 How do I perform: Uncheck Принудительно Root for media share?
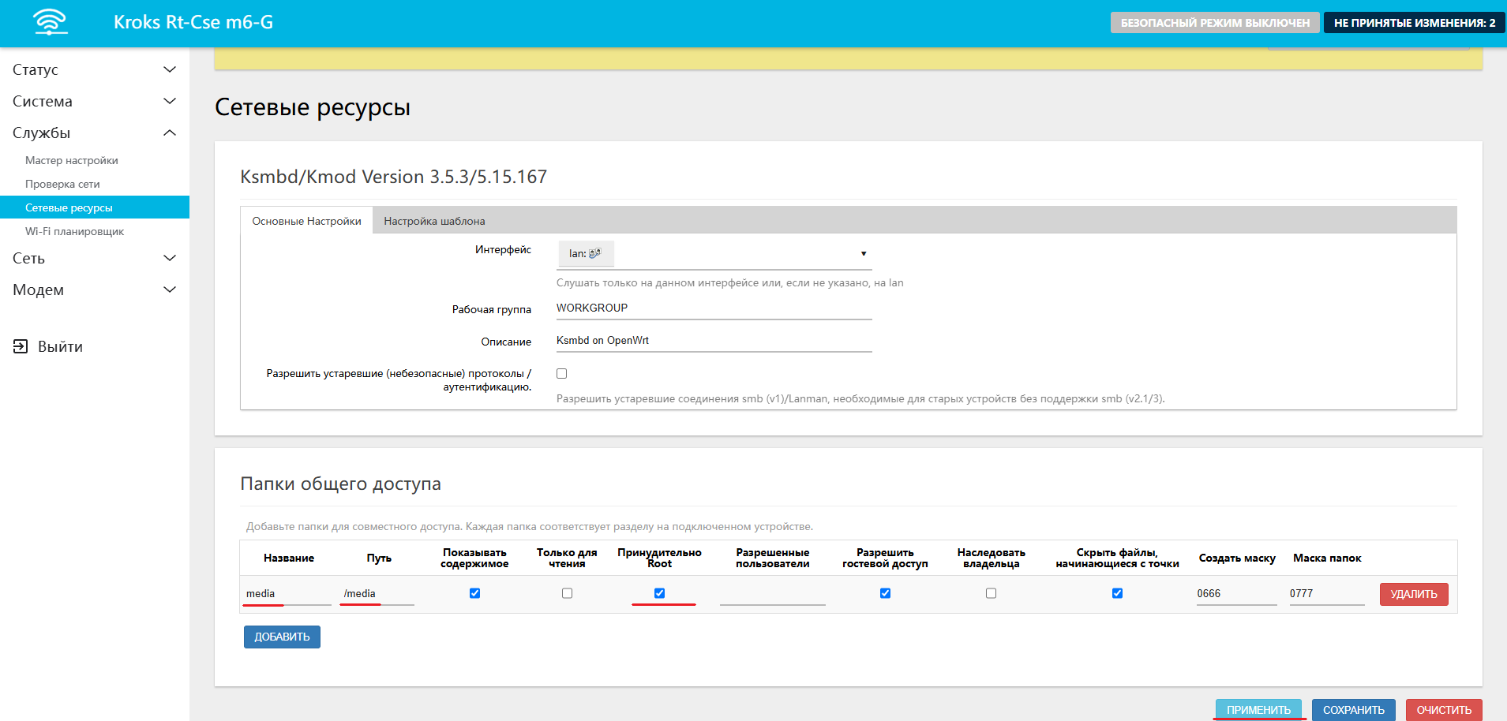(x=659, y=593)
